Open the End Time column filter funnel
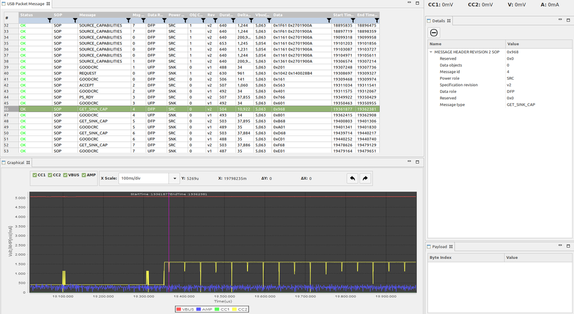This screenshot has height=314, width=574. [x=377, y=21]
